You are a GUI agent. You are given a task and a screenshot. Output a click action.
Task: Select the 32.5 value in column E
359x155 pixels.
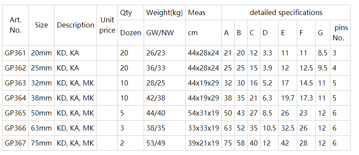click(288, 128)
